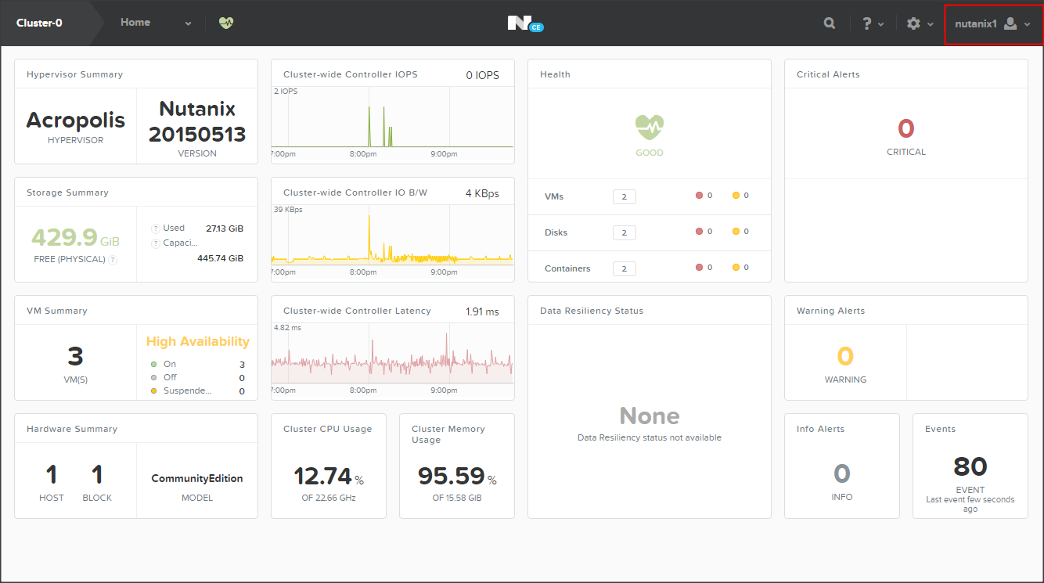Image resolution: width=1044 pixels, height=583 pixels.
Task: Click the 80 Events count
Action: (970, 467)
